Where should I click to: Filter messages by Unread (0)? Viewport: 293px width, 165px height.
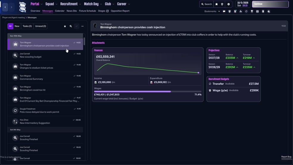(40, 26)
